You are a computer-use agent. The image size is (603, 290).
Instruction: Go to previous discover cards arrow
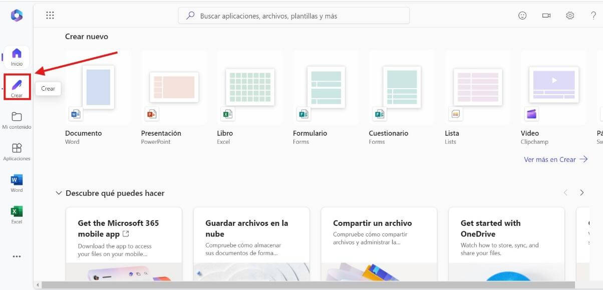coord(565,193)
